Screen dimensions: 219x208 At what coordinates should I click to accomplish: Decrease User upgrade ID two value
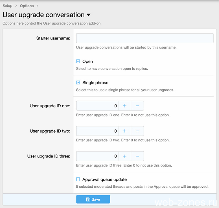[x=137, y=131]
